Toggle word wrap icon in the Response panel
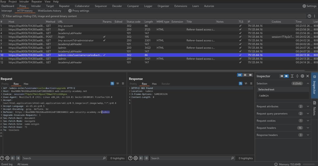The image size is (318, 166). [x=241, y=83]
